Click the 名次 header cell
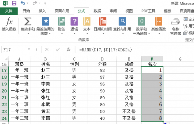 [152, 64]
